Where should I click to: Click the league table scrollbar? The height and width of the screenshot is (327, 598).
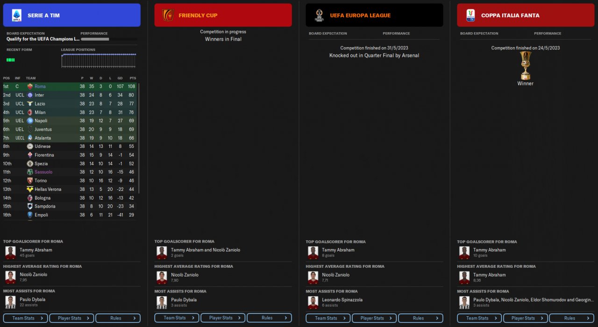pos(138,138)
